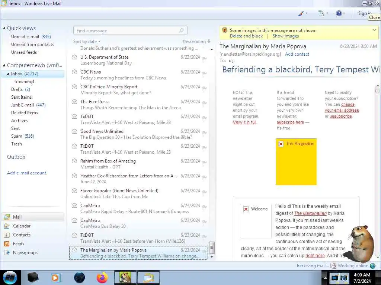Toggle Descending sort order
The image size is (381, 285).
click(196, 42)
